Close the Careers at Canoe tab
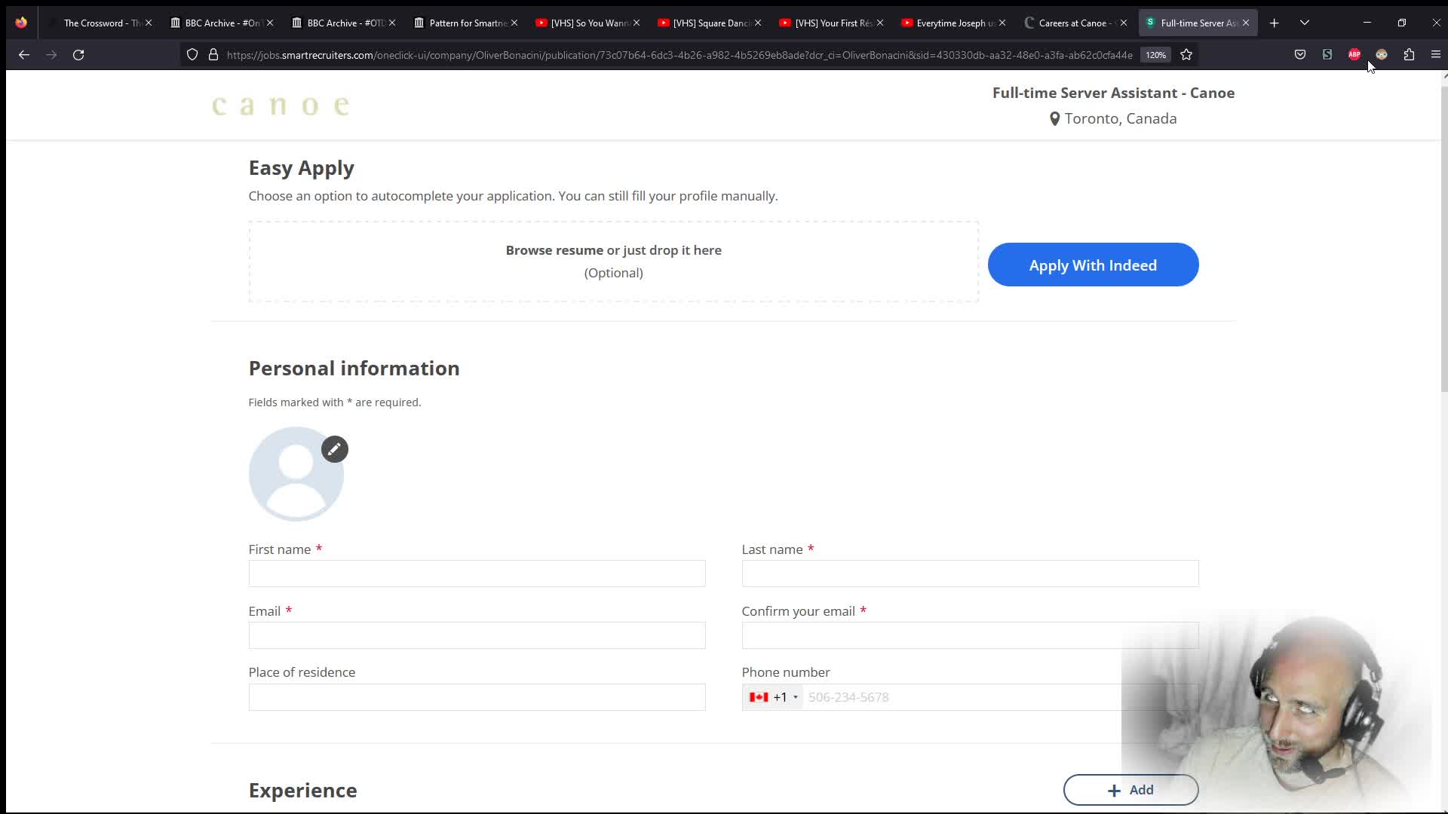Screen dimensions: 1448x814 [1124, 23]
